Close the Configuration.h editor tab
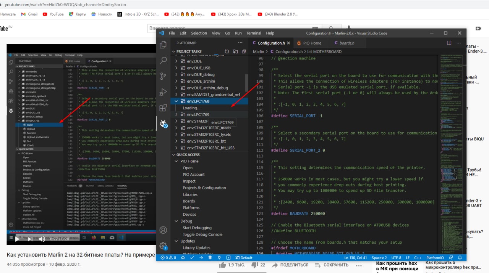This screenshot has width=489, height=273. click(x=288, y=43)
